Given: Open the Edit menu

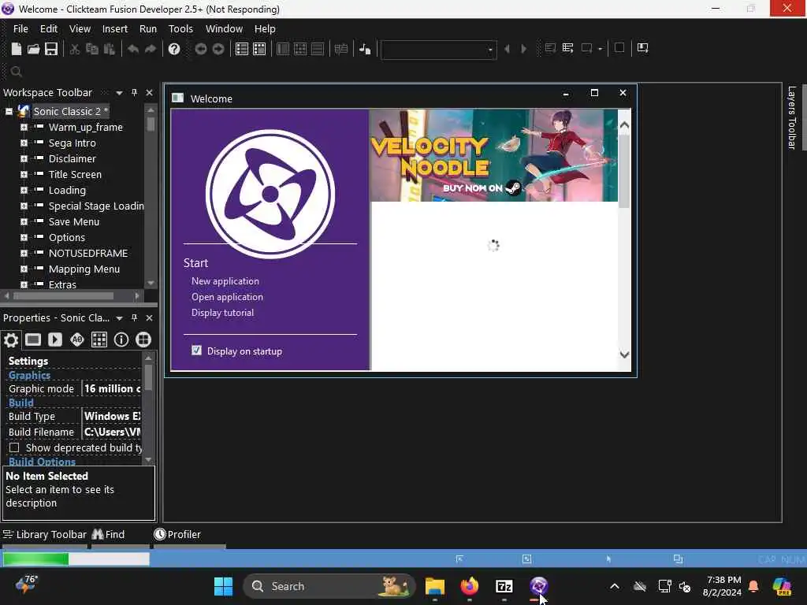Looking at the screenshot, I should (49, 29).
